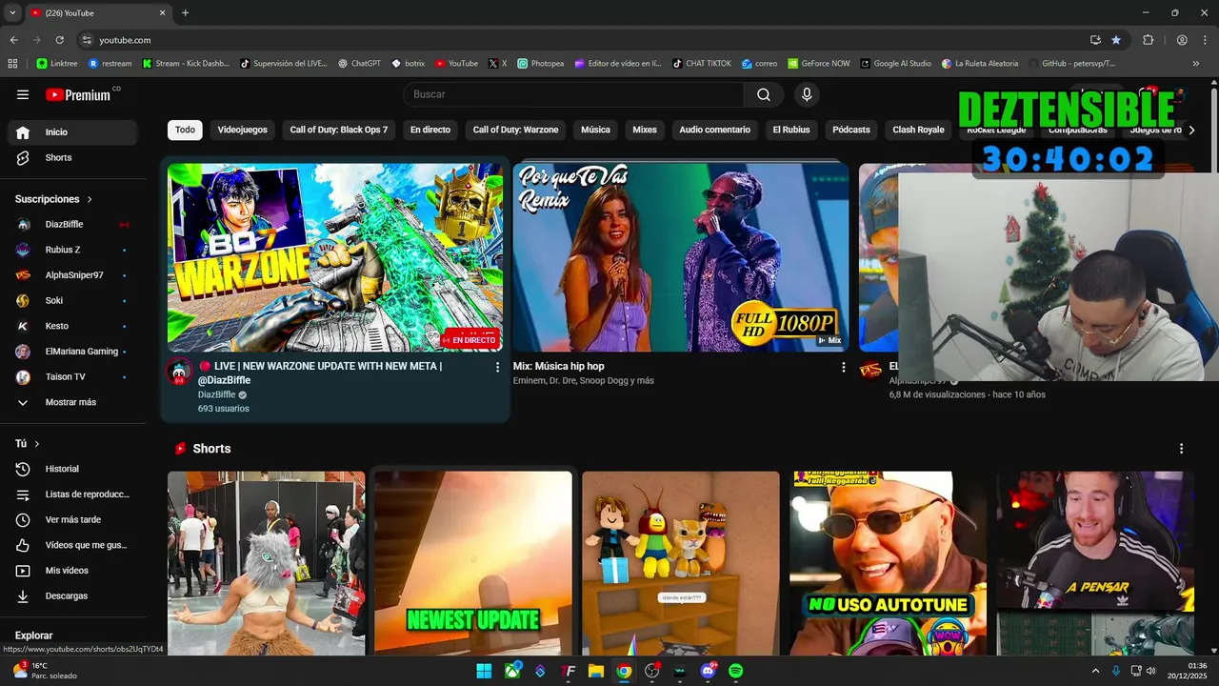Select the Todo filter chip

pos(185,130)
